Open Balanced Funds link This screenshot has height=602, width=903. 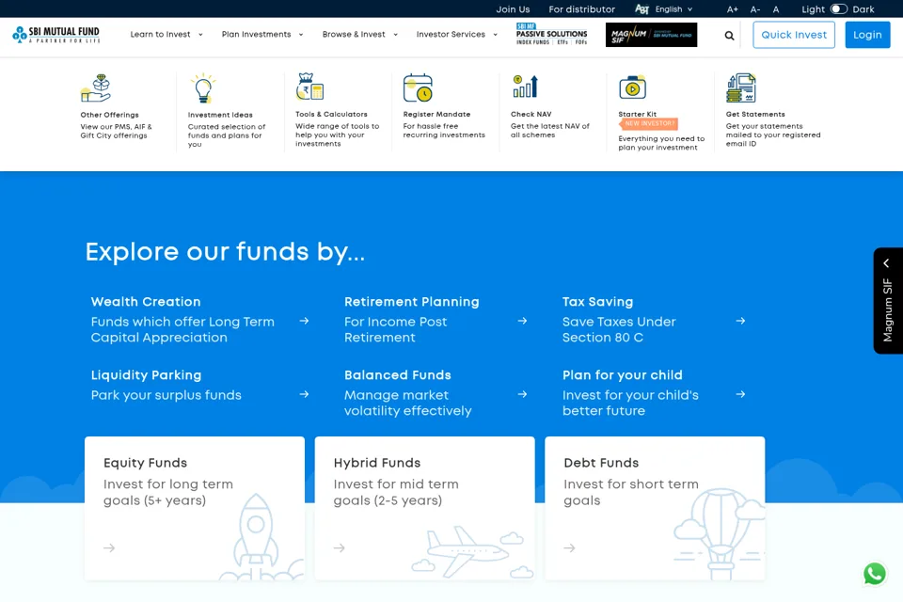coord(397,375)
